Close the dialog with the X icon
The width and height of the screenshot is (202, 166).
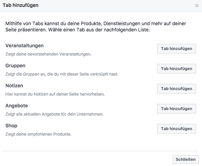pyautogui.click(x=196, y=6)
